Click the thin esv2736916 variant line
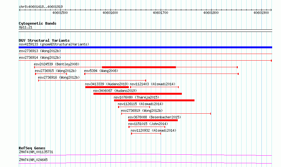281x167 pixels. 92,81
